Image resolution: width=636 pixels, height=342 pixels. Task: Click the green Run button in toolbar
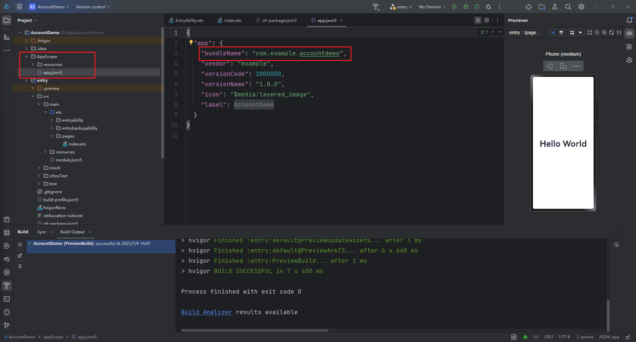click(x=454, y=7)
